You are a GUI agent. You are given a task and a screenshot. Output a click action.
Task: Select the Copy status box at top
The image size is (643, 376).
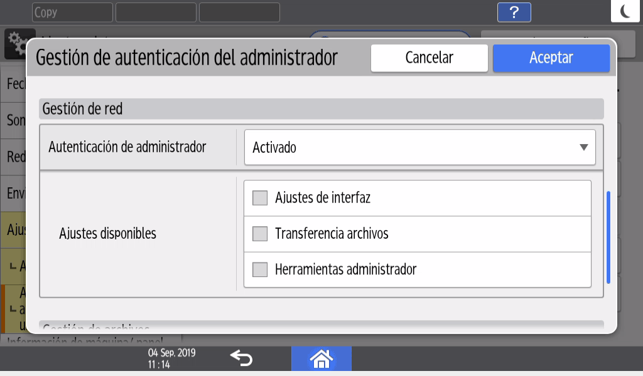(x=72, y=13)
